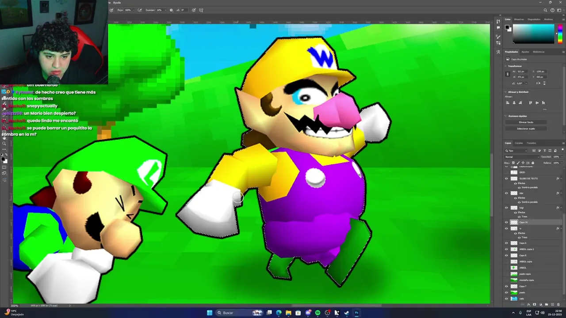Switch to the Ajustes tab

coord(525,52)
